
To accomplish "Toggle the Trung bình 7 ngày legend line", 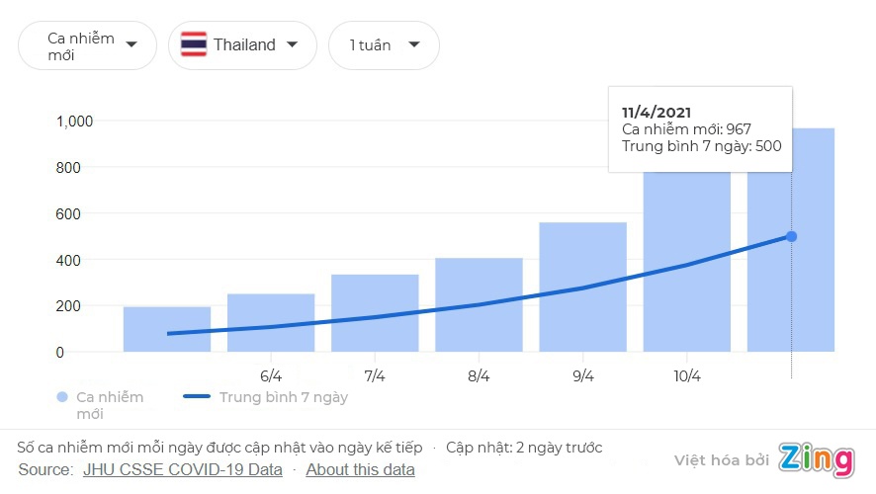I will (x=210, y=397).
